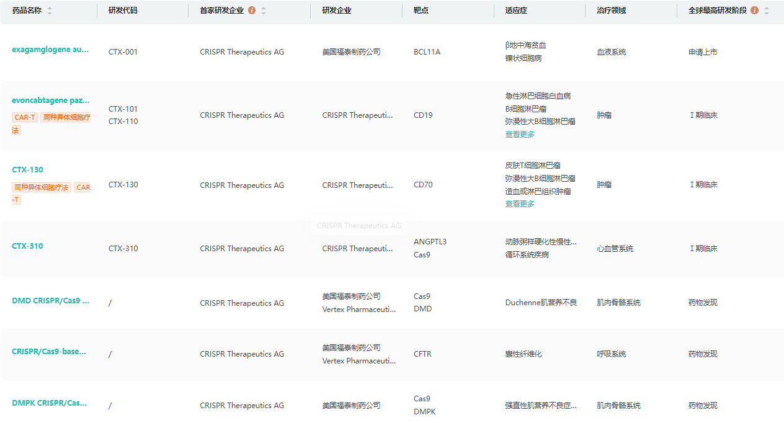Sort by 全球最高研发阶段 using sort arrows
The height and width of the screenshot is (423, 784).
[767, 11]
